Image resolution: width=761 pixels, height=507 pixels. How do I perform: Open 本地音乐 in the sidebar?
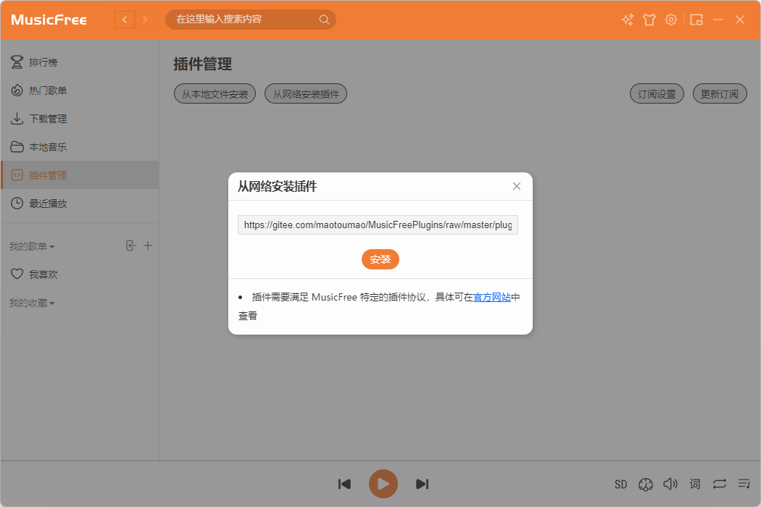[x=46, y=146]
